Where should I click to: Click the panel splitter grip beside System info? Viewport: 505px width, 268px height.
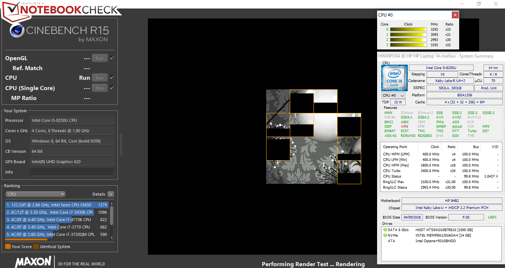[121, 144]
